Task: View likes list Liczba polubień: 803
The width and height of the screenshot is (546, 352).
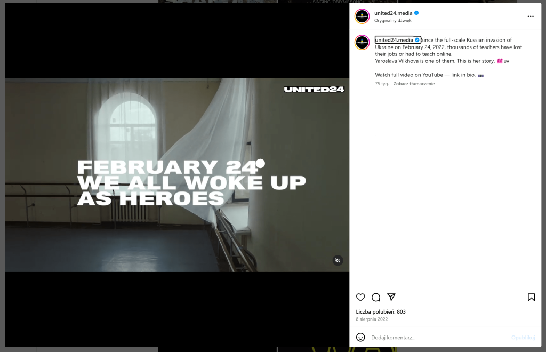Action: tap(381, 311)
